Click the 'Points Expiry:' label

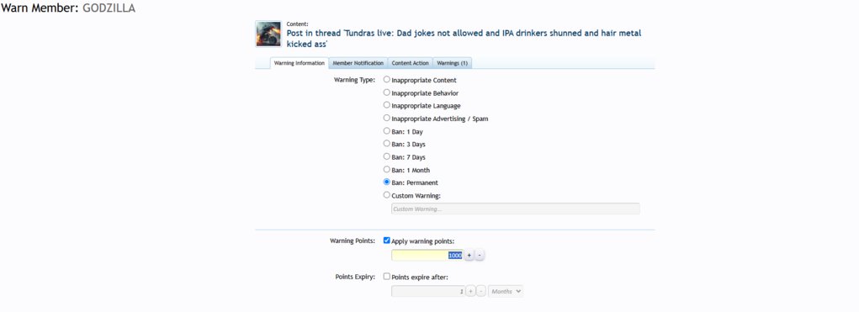tap(355, 277)
